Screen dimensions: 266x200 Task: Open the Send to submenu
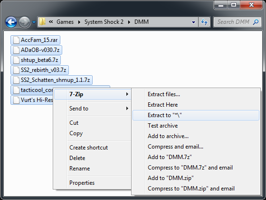click(x=93, y=109)
